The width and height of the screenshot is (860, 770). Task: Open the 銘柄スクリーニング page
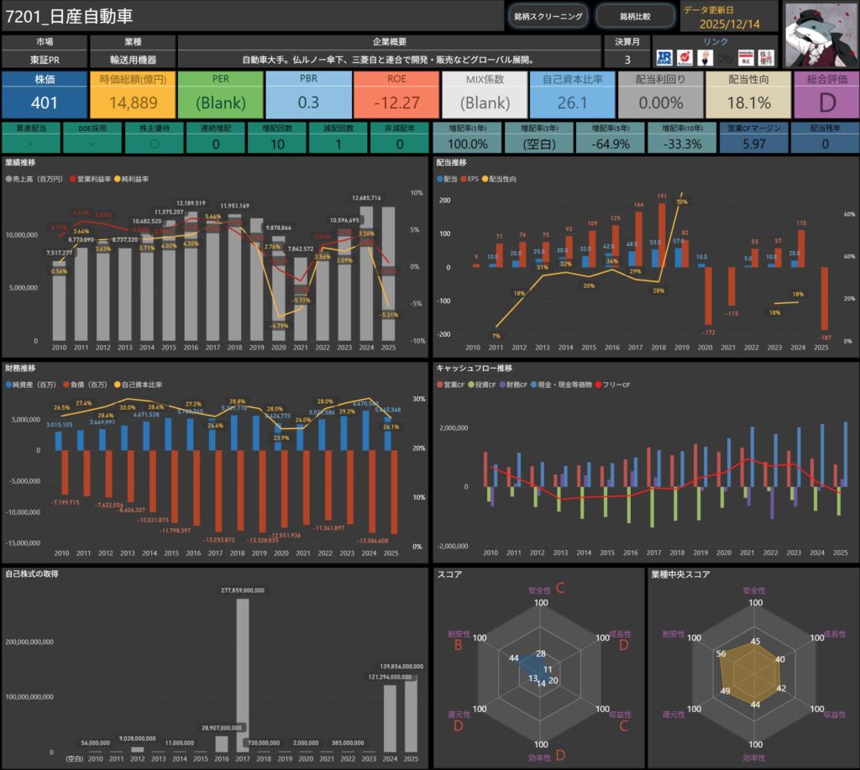click(548, 16)
